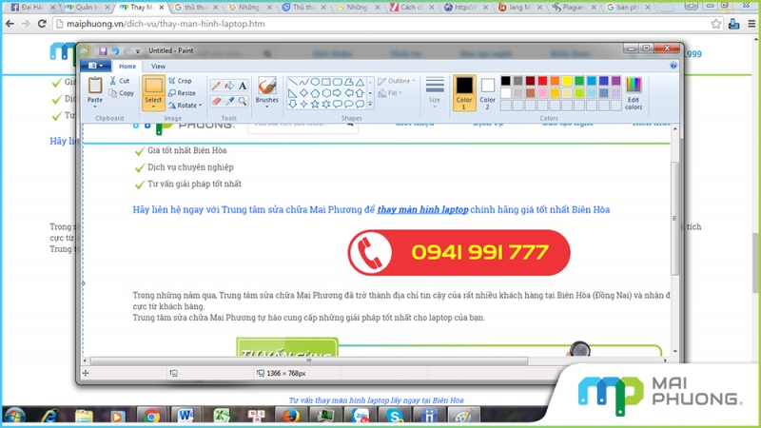
Task: Open the Resize dialog
Action: pyautogui.click(x=182, y=93)
